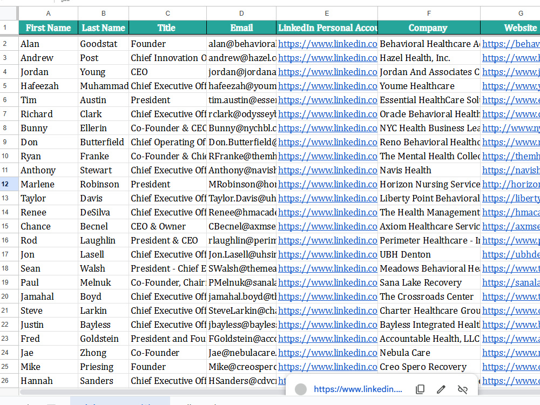This screenshot has width=540, height=405.
Task: Select column A header
Action: pyautogui.click(x=48, y=13)
